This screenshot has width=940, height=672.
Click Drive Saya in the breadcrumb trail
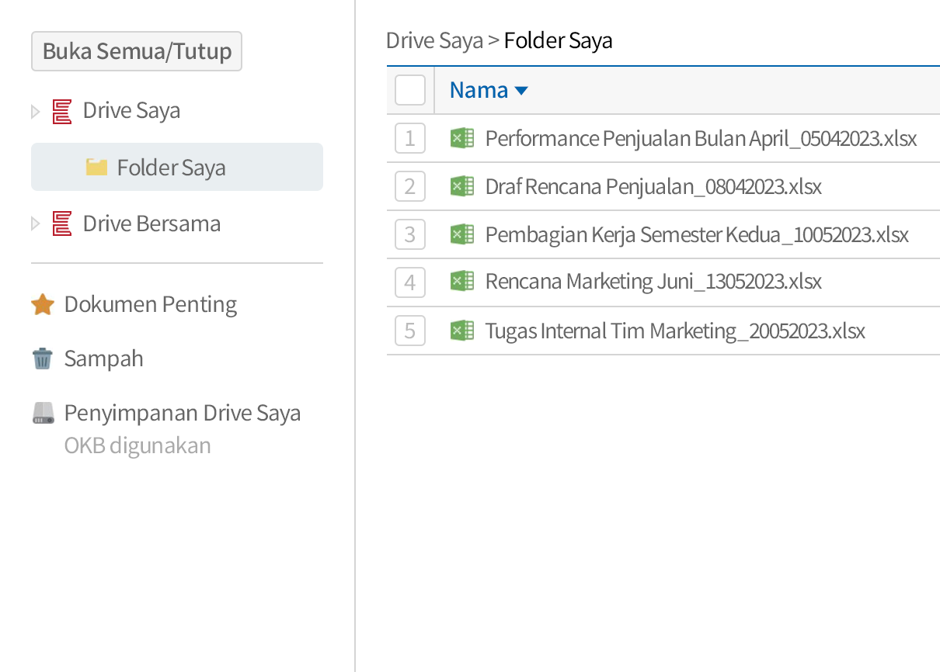(x=434, y=40)
